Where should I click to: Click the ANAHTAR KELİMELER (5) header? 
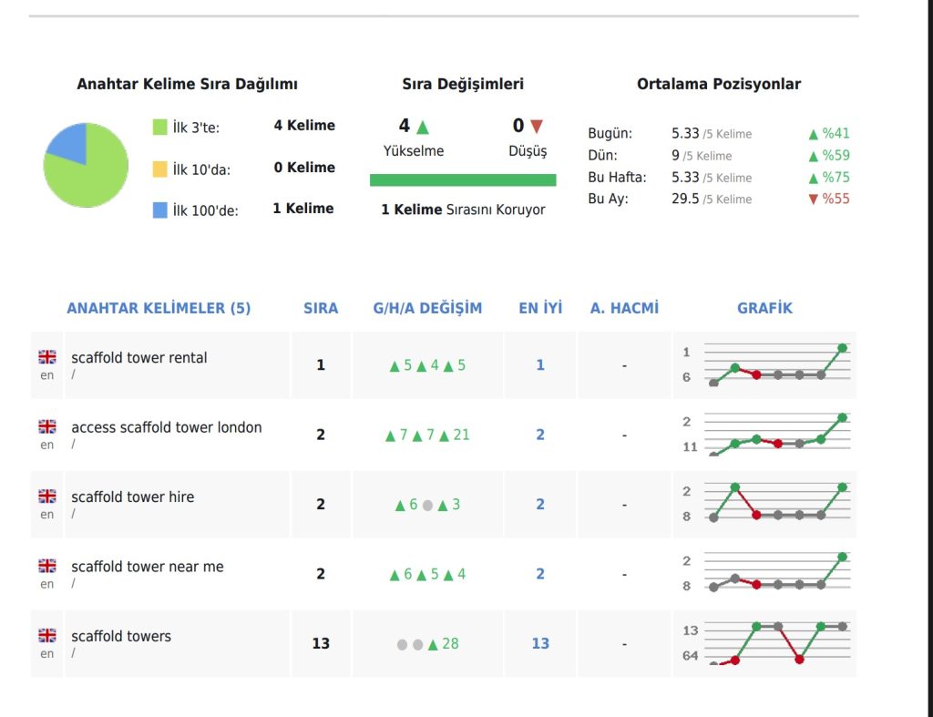tap(159, 308)
